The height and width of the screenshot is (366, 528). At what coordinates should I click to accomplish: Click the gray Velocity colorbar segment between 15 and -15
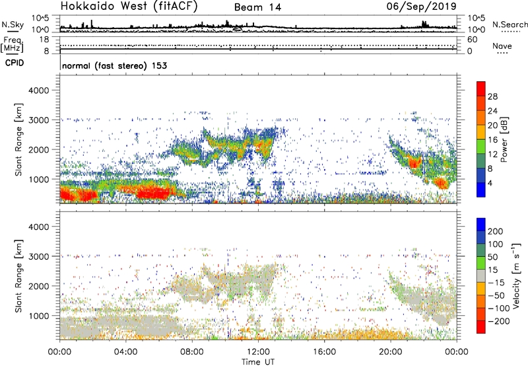[481, 275]
